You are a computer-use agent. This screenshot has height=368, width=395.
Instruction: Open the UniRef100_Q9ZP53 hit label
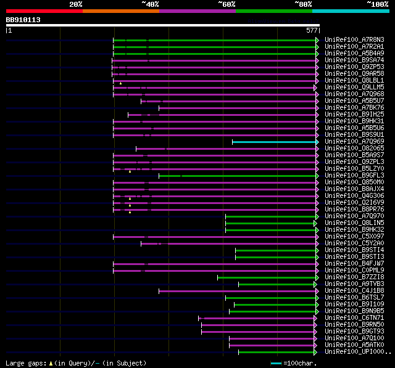coord(354,67)
